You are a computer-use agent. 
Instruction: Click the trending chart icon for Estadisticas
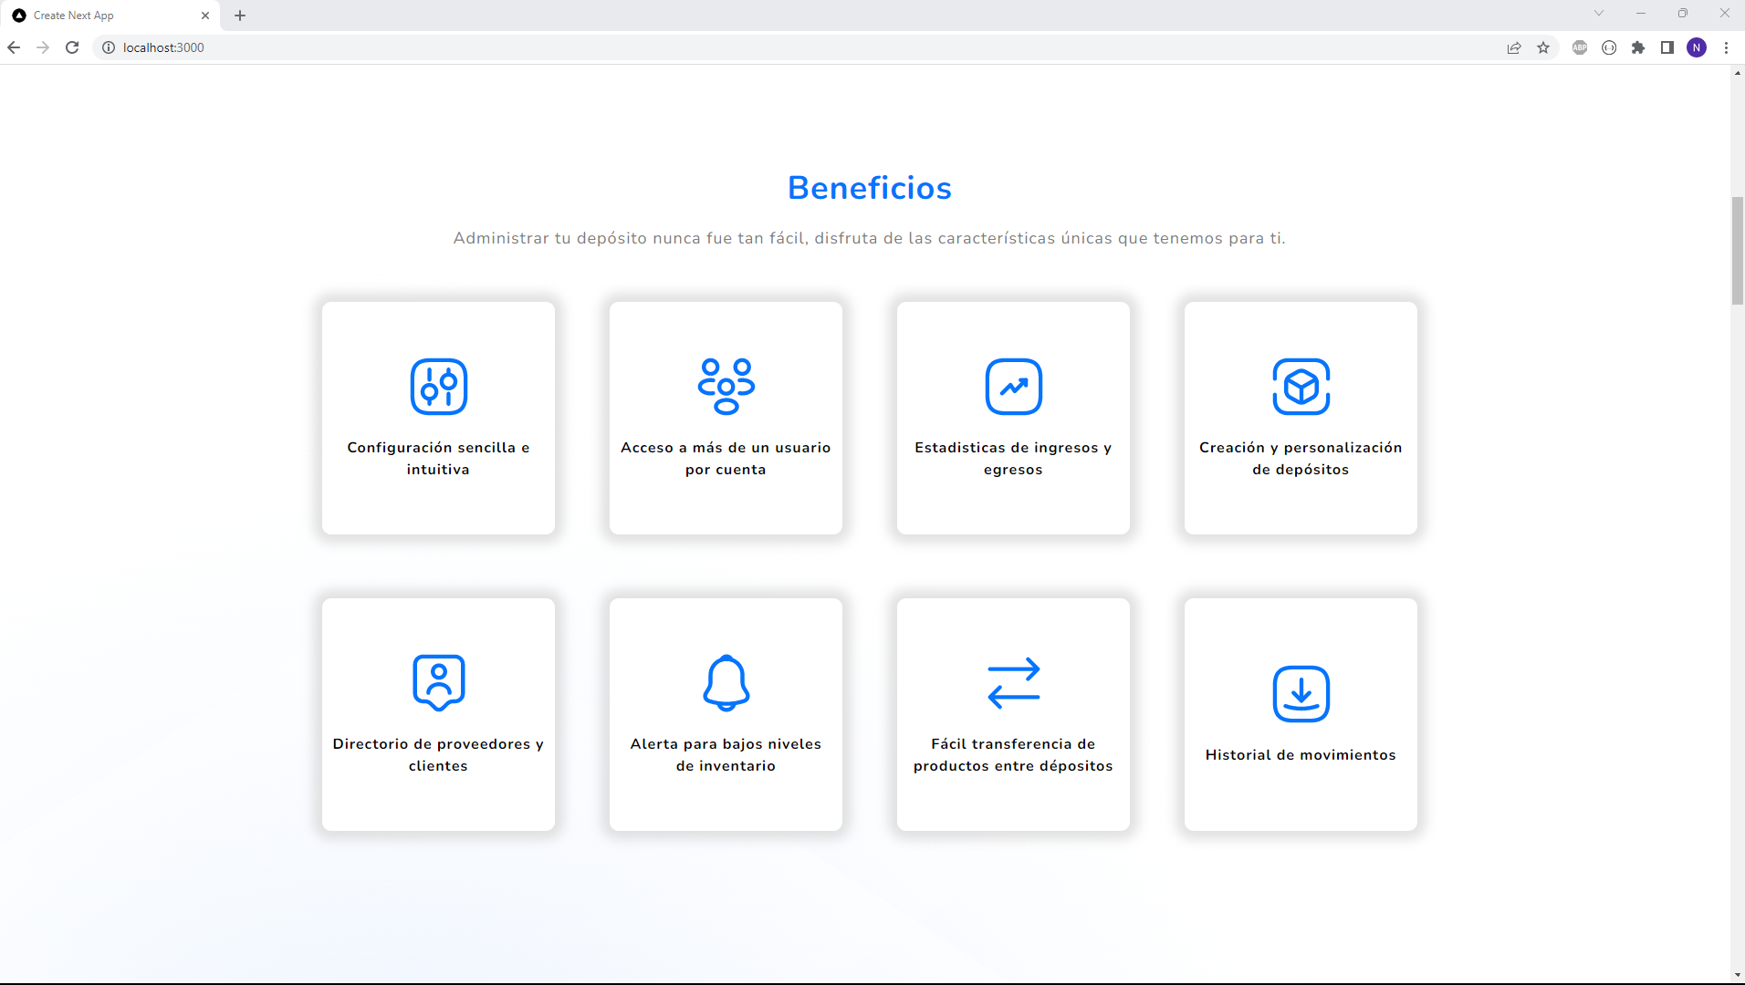[x=1013, y=387]
